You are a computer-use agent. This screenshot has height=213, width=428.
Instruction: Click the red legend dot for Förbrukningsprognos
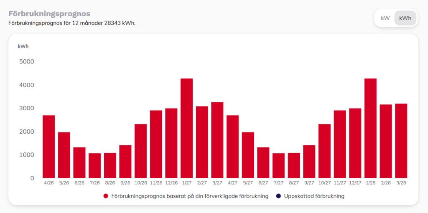(106, 196)
